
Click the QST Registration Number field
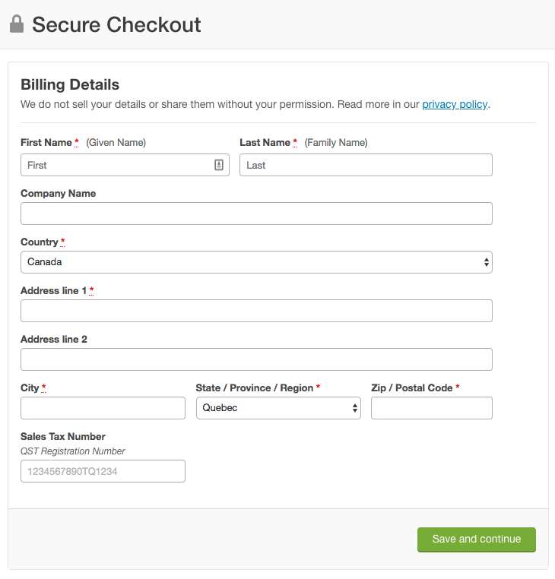103,471
